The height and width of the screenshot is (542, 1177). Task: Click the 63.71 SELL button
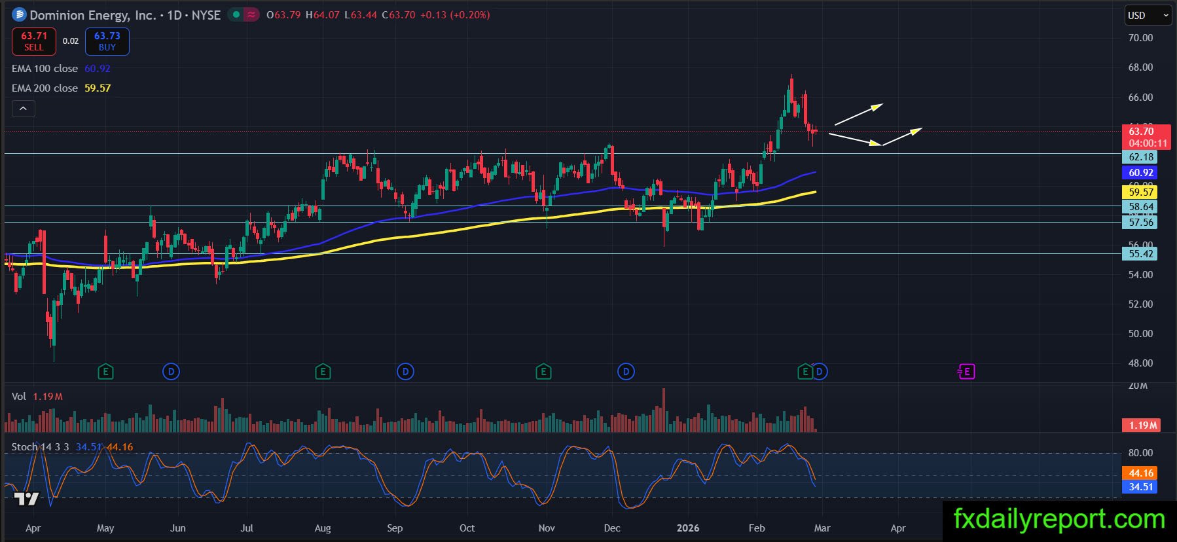coord(34,41)
